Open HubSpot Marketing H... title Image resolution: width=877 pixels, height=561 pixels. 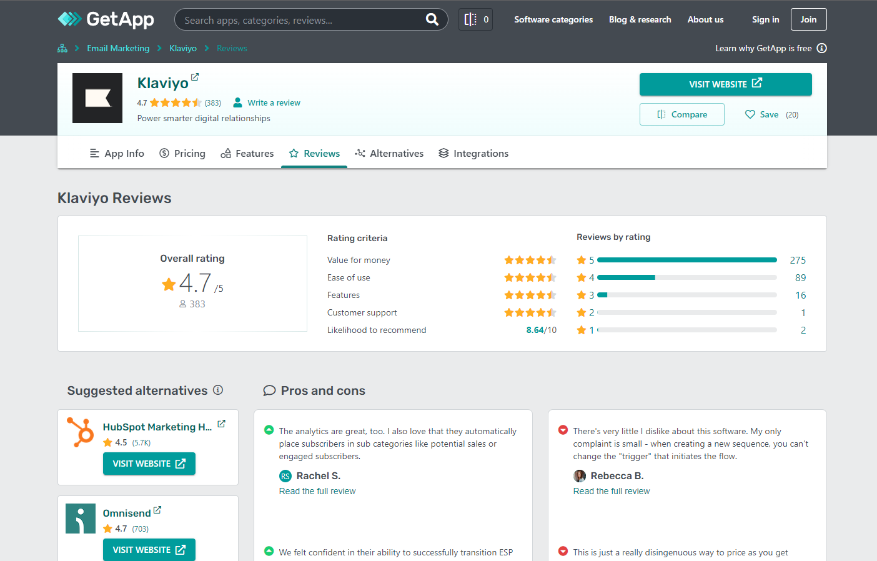(157, 427)
